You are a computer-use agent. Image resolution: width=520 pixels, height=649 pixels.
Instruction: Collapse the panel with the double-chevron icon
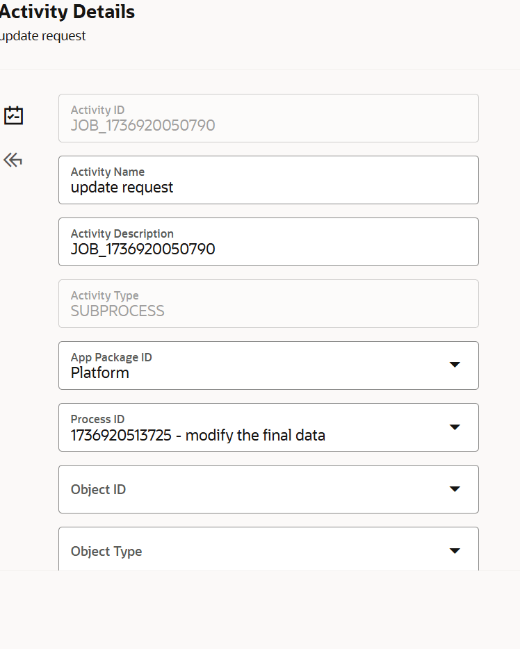click(13, 161)
